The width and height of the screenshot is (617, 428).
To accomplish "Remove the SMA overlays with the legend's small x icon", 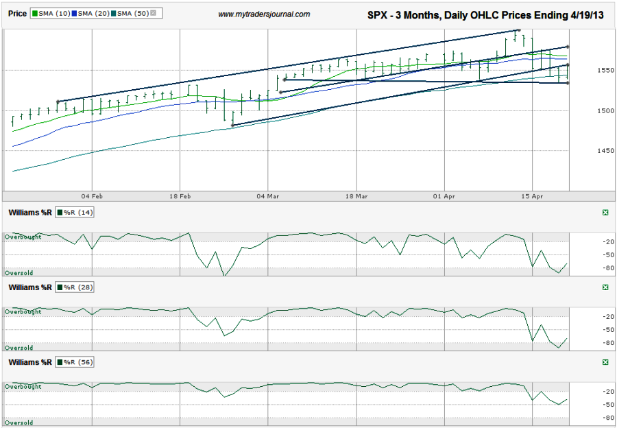I will click(x=153, y=13).
